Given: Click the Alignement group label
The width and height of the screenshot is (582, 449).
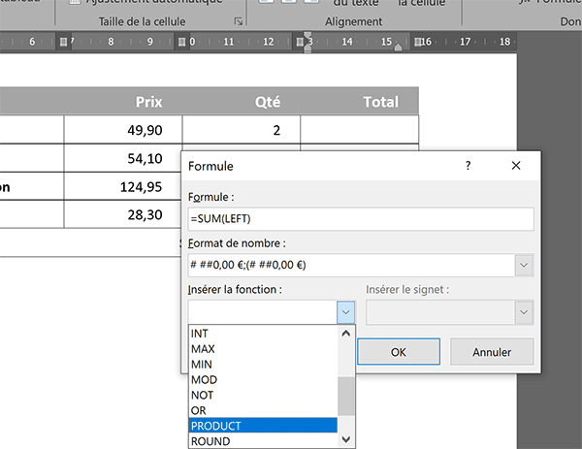Looking at the screenshot, I should (x=353, y=22).
